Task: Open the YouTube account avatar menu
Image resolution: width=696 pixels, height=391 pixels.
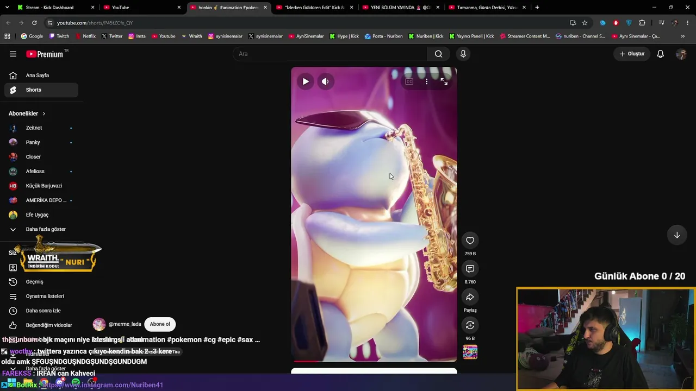Action: [681, 54]
